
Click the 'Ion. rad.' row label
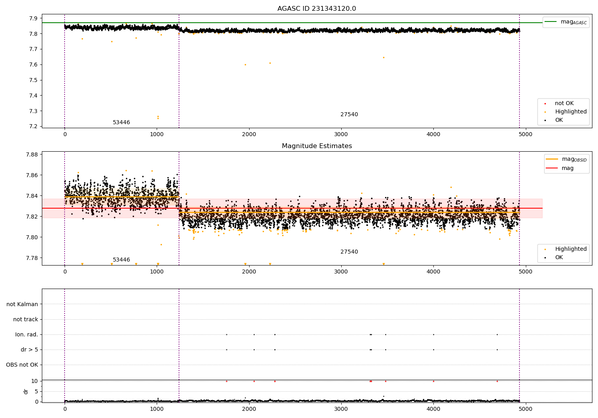(27, 335)
